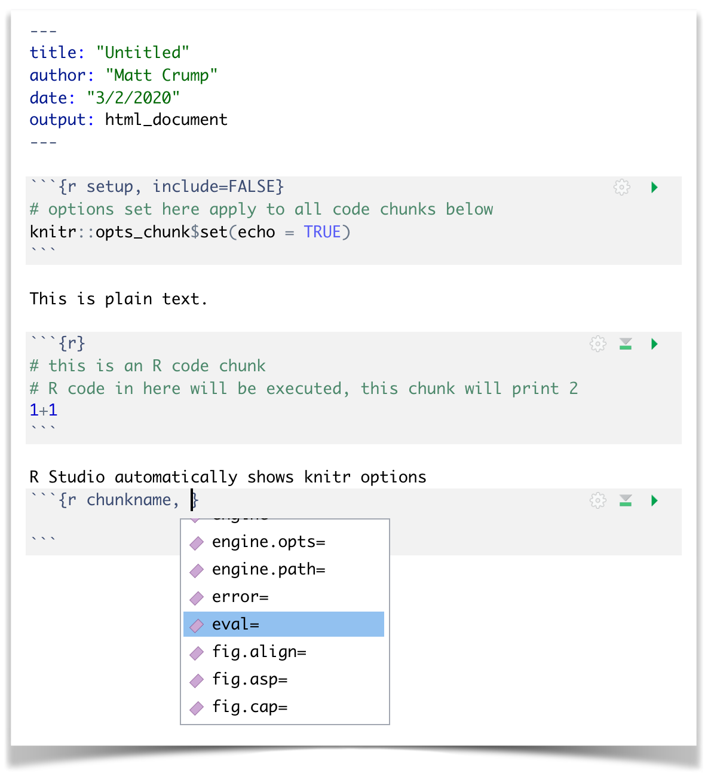Open chunk options gear for chunkname chunk
The image size is (711, 776).
[598, 500]
